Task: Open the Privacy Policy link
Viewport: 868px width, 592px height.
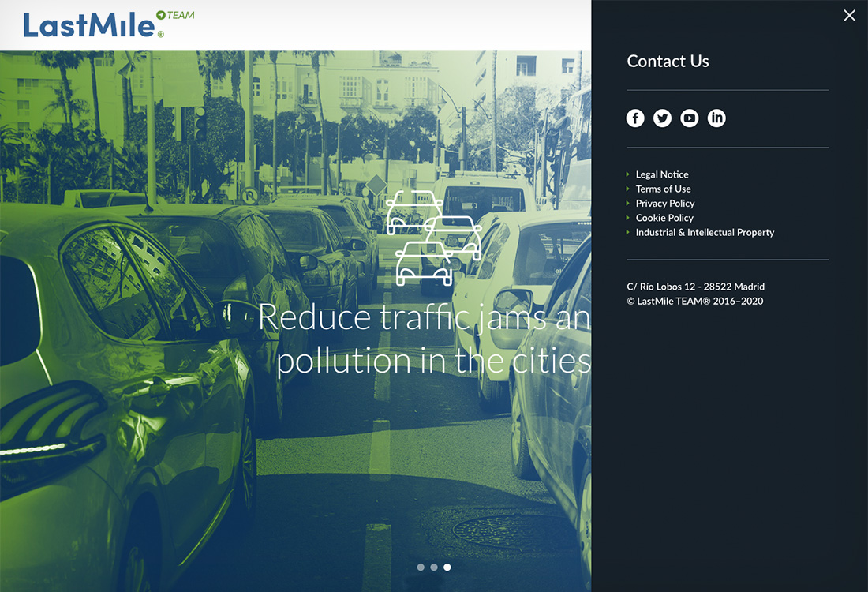Action: [665, 204]
